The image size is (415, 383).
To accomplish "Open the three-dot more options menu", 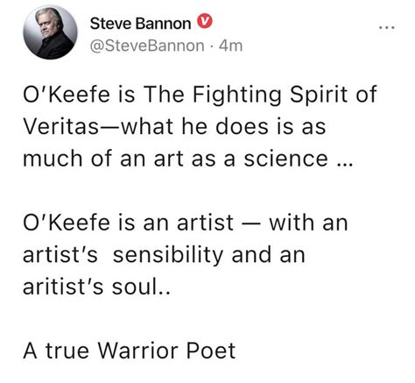I will [x=387, y=28].
